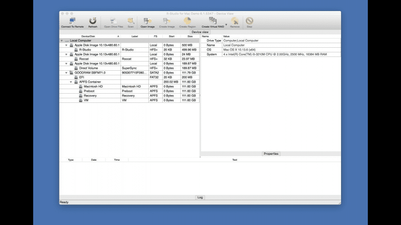Select the VM volume

tap(130, 100)
